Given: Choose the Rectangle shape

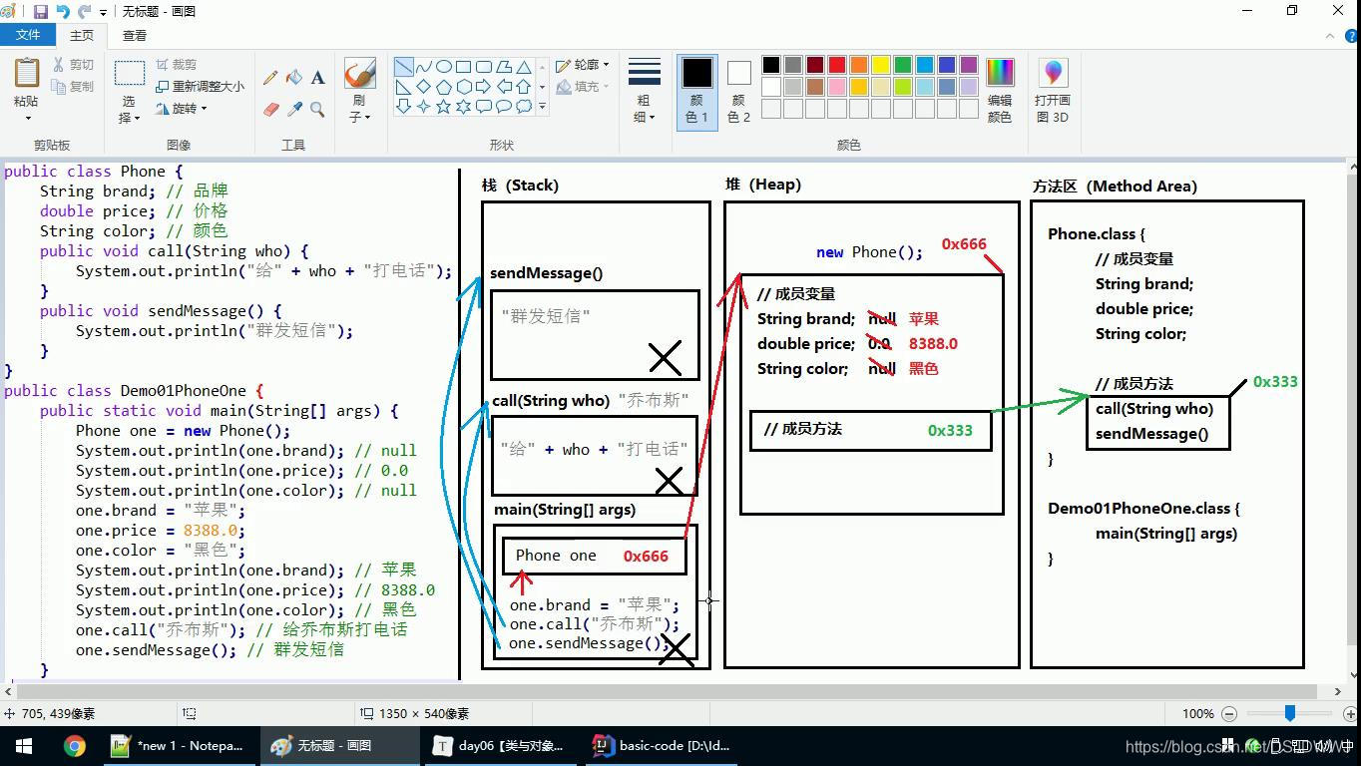Looking at the screenshot, I should tap(463, 67).
